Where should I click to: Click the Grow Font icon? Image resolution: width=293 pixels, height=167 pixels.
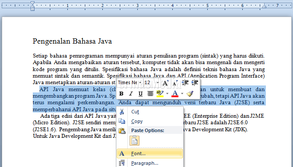coord(165,83)
